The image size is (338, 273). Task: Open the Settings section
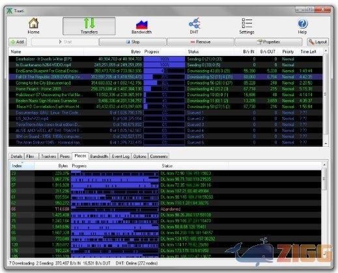(247, 26)
